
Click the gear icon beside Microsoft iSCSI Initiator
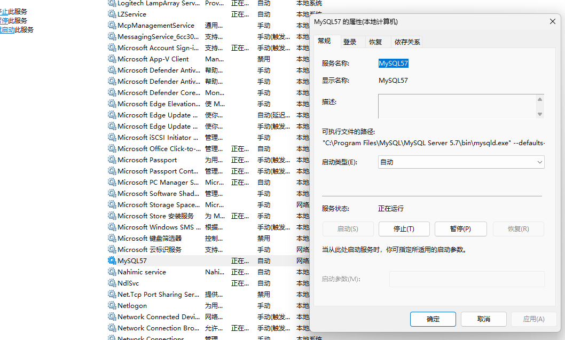112,137
